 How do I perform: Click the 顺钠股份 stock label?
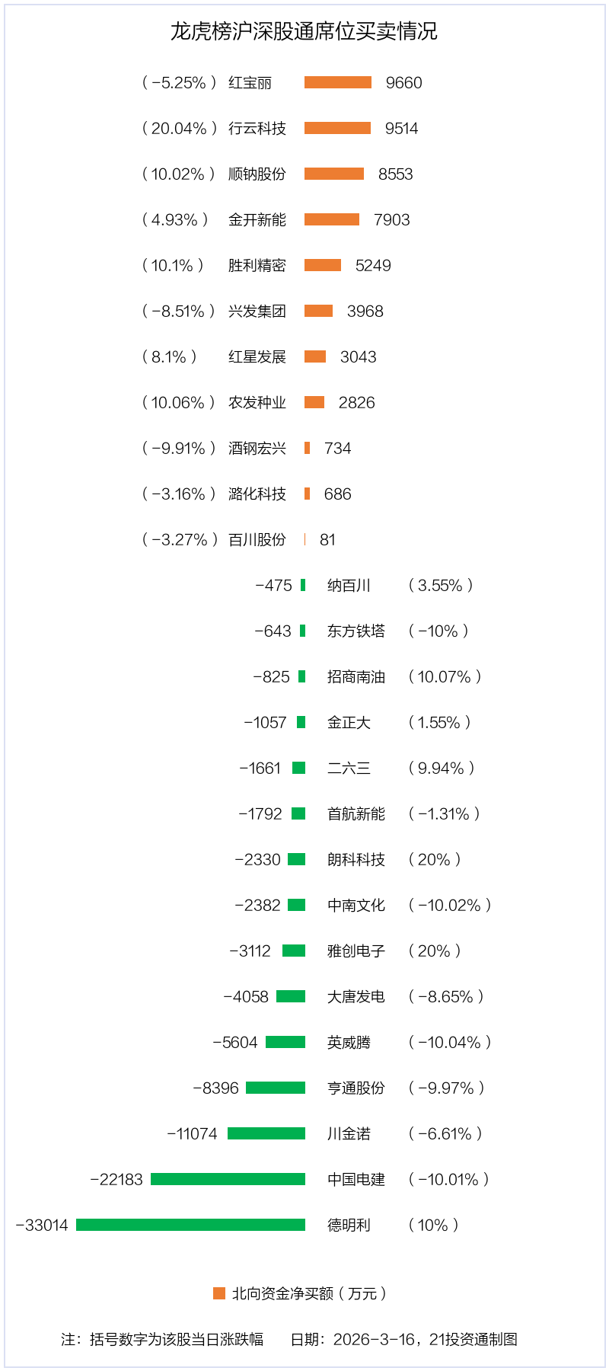pyautogui.click(x=257, y=174)
